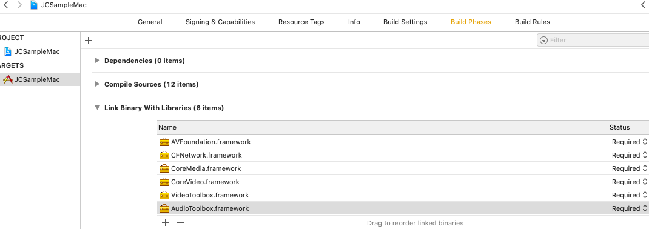The height and width of the screenshot is (229, 649).
Task: Click the AVFoundation.framework toolbox icon
Action: coord(164,142)
